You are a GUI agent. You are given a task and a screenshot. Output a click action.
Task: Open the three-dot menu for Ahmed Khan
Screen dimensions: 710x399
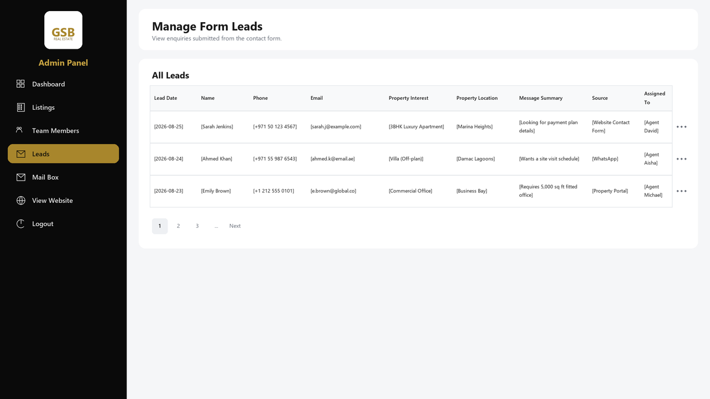click(682, 159)
